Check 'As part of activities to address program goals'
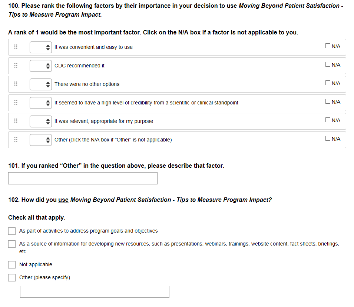This screenshot has width=354, height=307. click(12, 231)
